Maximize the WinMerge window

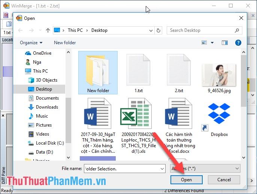tap(231, 6)
